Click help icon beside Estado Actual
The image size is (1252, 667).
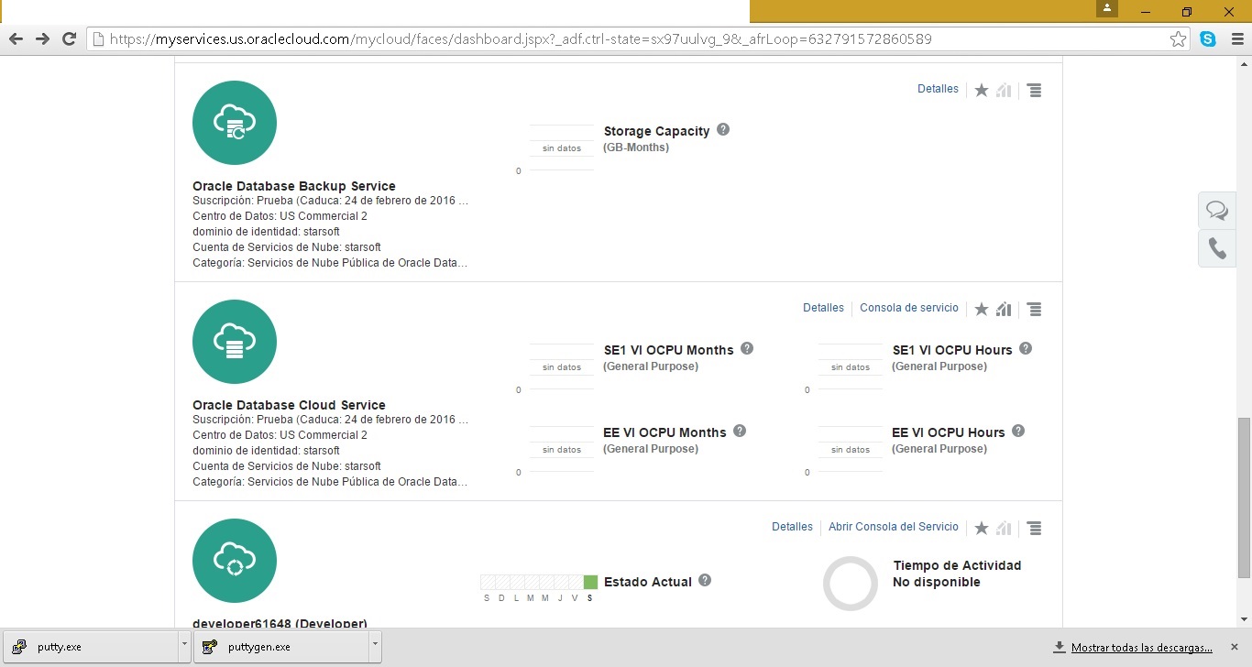tap(705, 581)
